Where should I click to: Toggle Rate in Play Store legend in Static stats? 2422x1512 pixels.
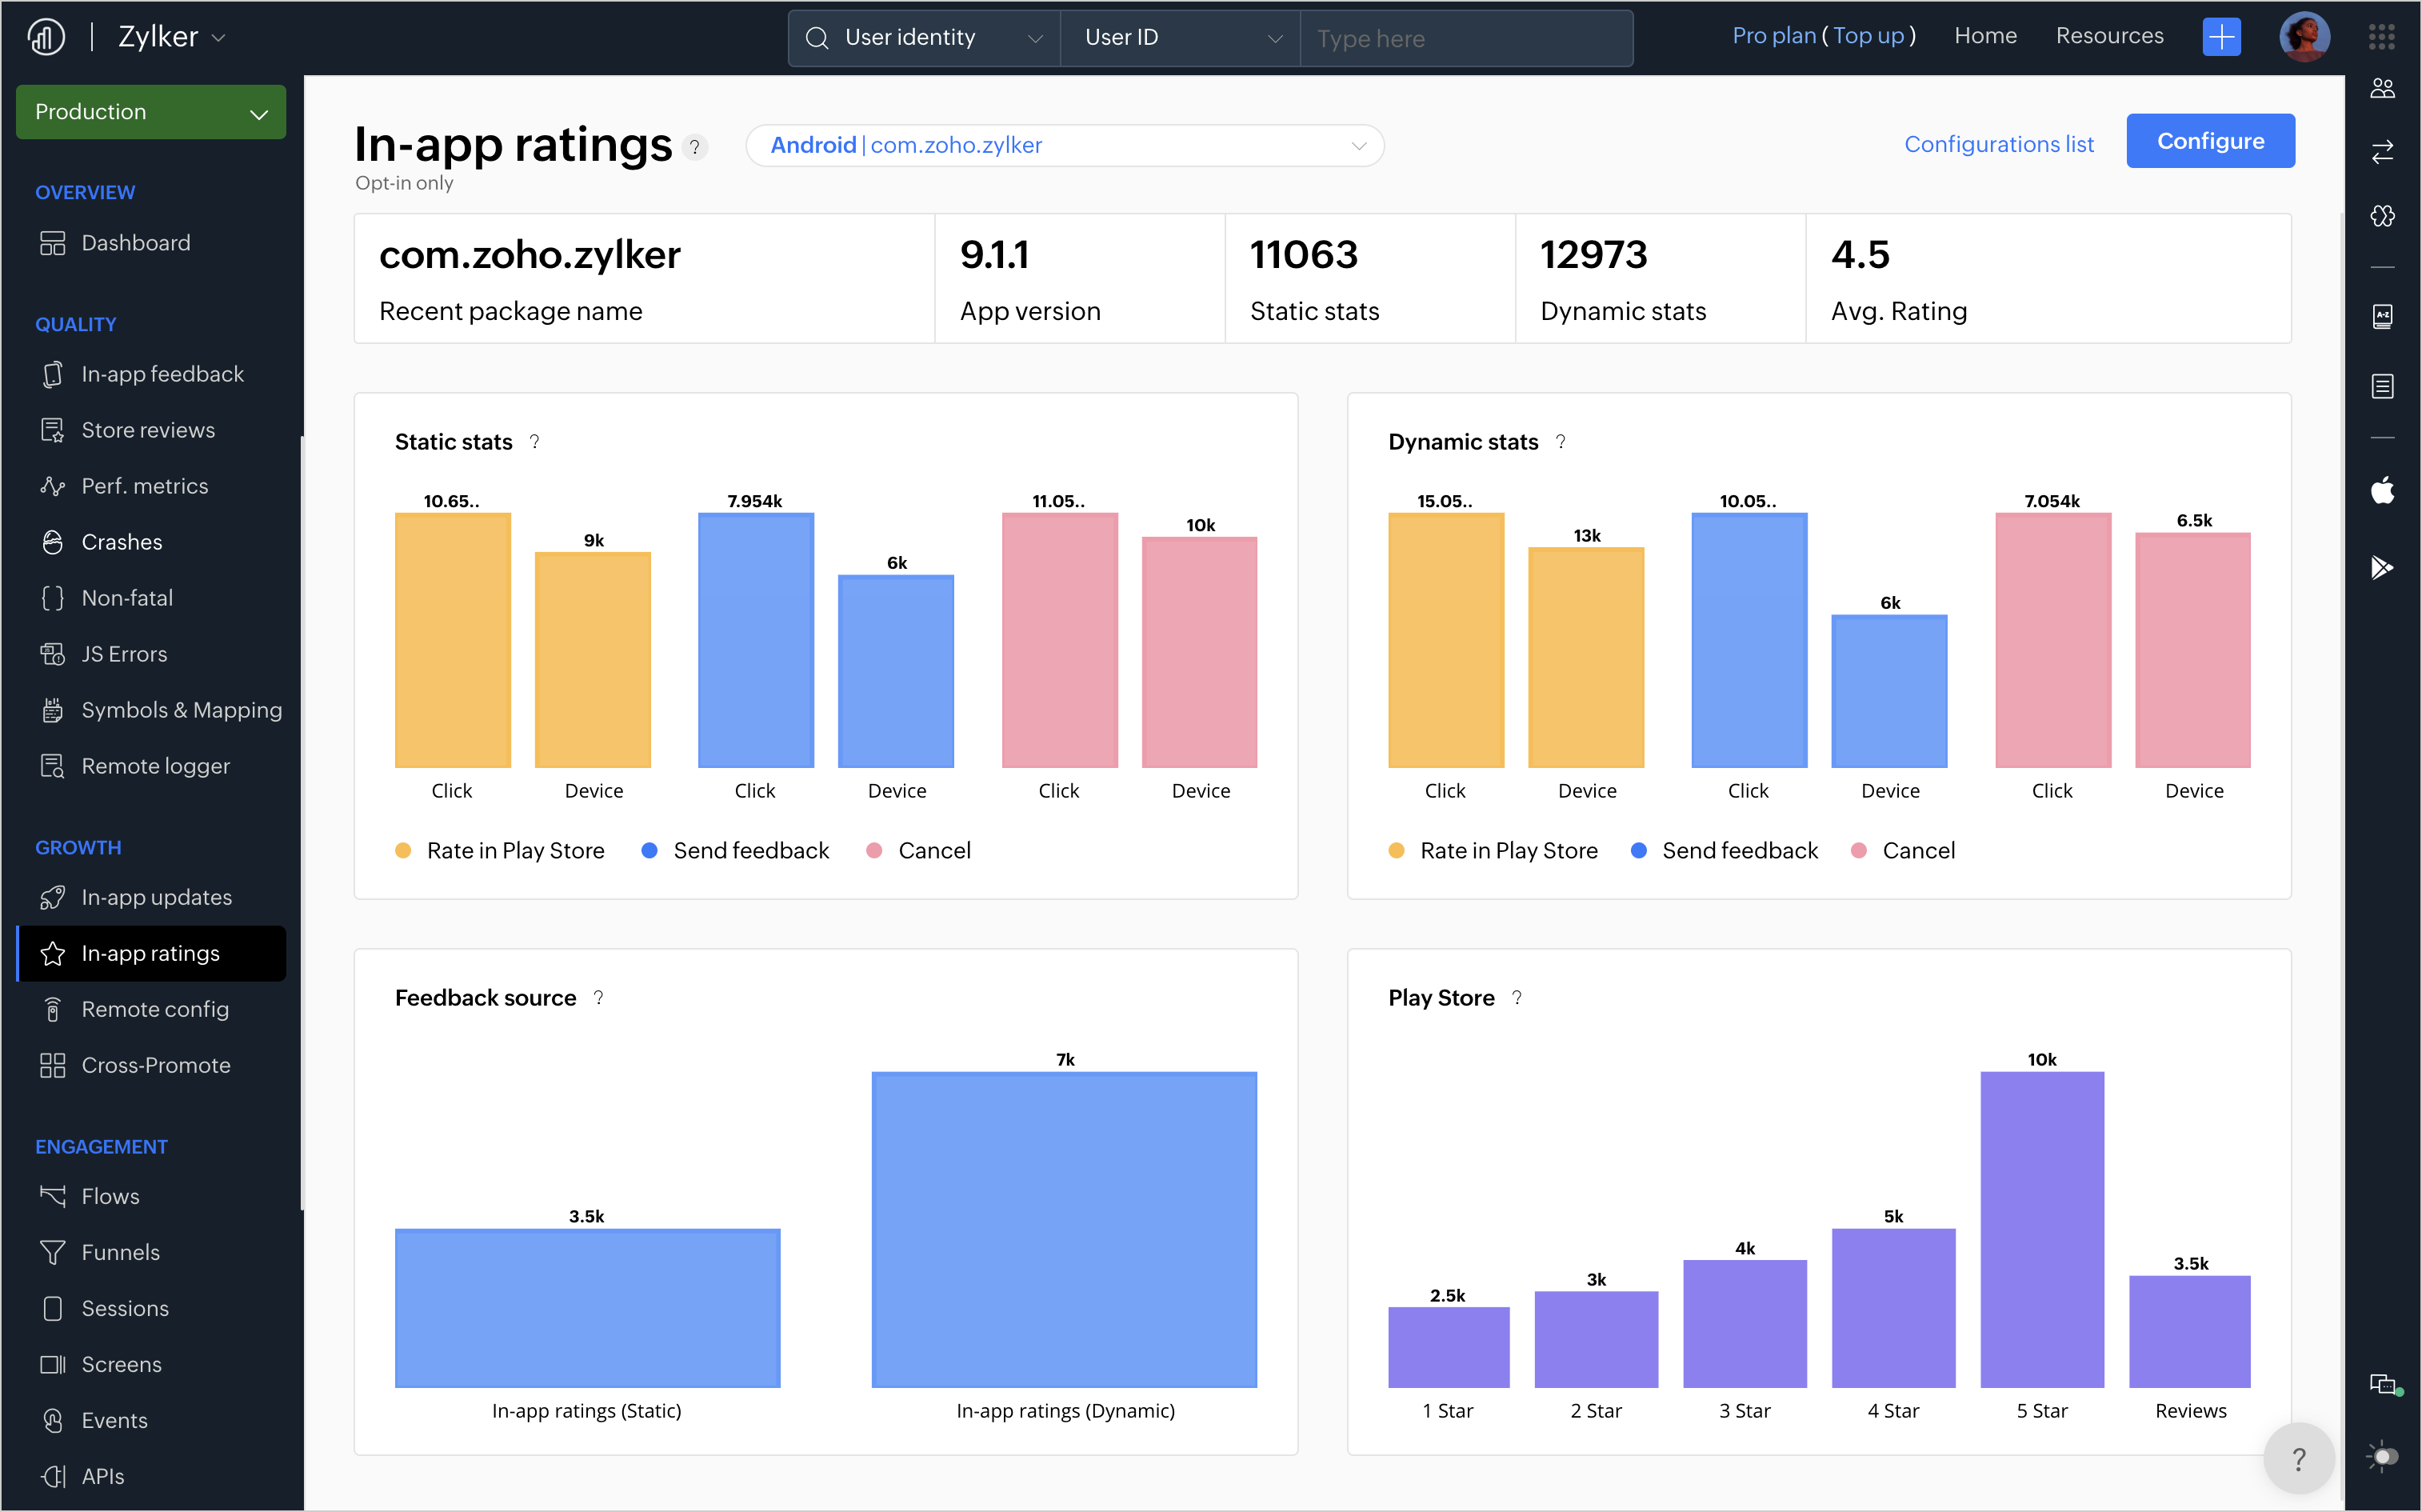500,850
